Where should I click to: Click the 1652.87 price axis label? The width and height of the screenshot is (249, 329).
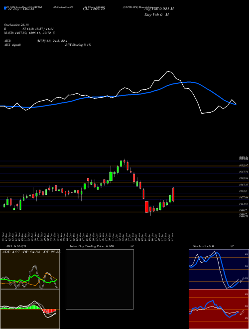[244, 165]
